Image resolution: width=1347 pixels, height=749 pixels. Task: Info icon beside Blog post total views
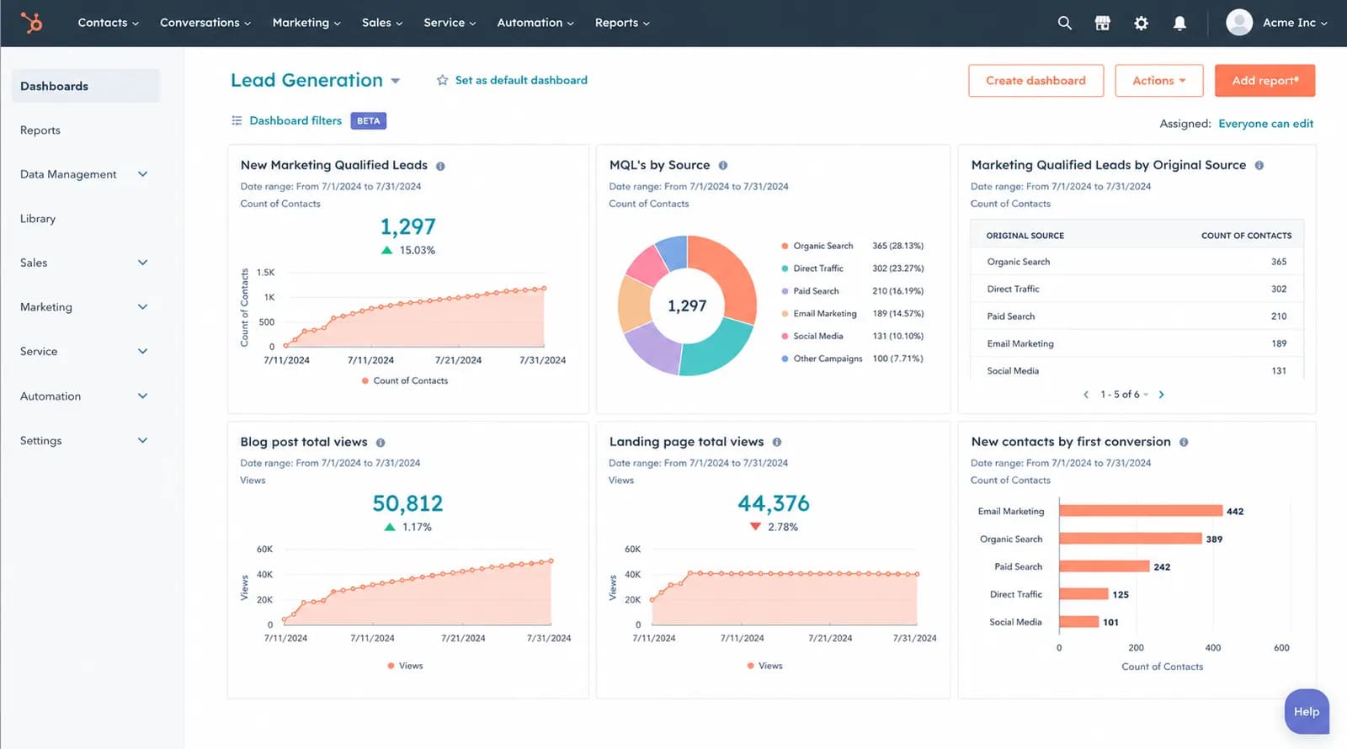click(x=381, y=443)
